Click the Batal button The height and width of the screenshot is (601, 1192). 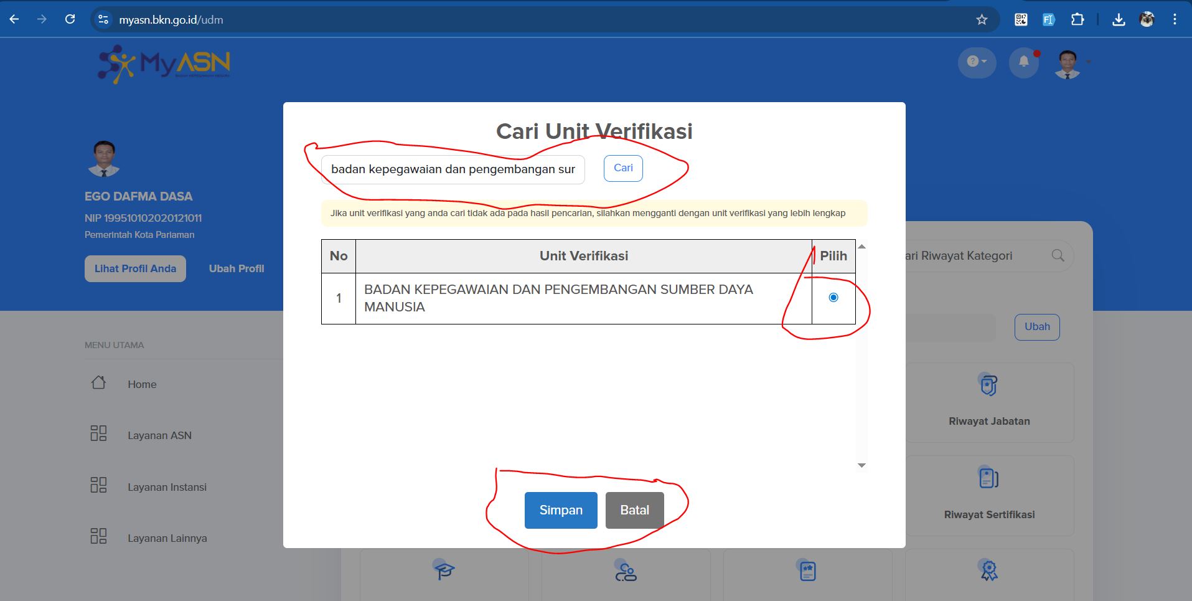tap(634, 510)
